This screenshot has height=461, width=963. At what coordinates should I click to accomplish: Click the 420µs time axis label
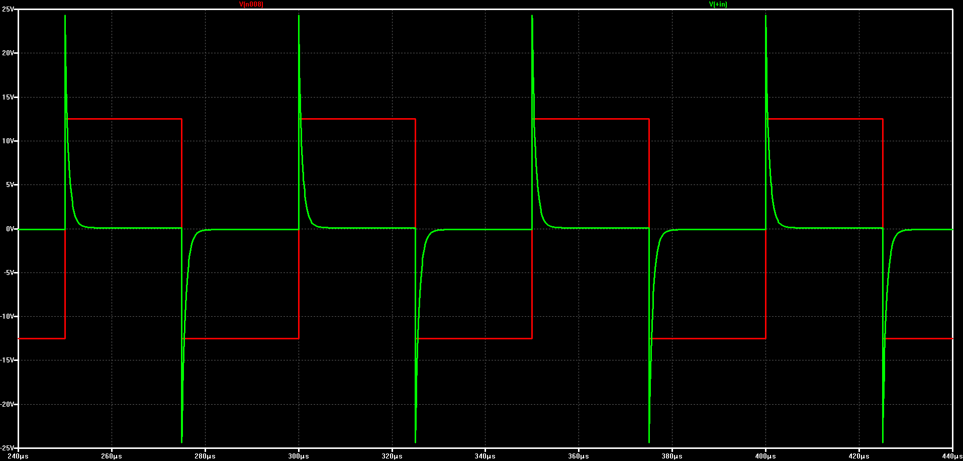[859, 456]
